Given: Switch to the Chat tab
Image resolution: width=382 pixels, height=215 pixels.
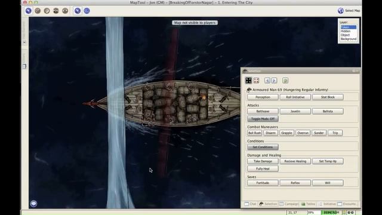Looking at the screenshot, I should click(250, 204).
